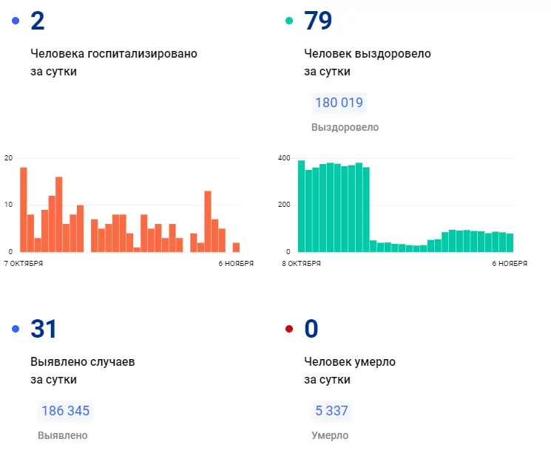Click the tallest first orange bar for 7 October
Image resolution: width=551 pixels, height=453 pixels.
point(24,210)
